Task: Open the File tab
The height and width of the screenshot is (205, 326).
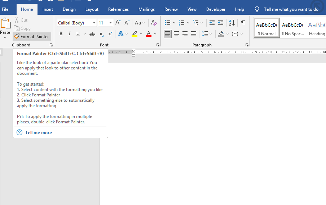Action: (x=5, y=9)
